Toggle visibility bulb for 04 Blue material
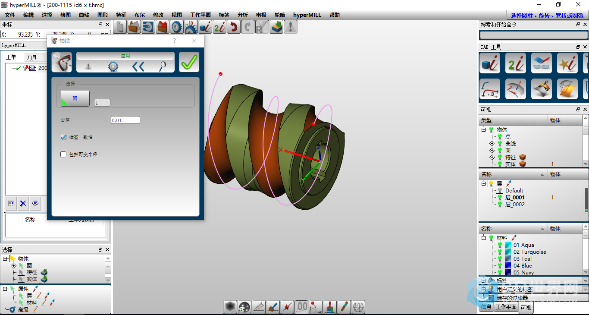Image resolution: width=589 pixels, height=315 pixels. (x=500, y=266)
